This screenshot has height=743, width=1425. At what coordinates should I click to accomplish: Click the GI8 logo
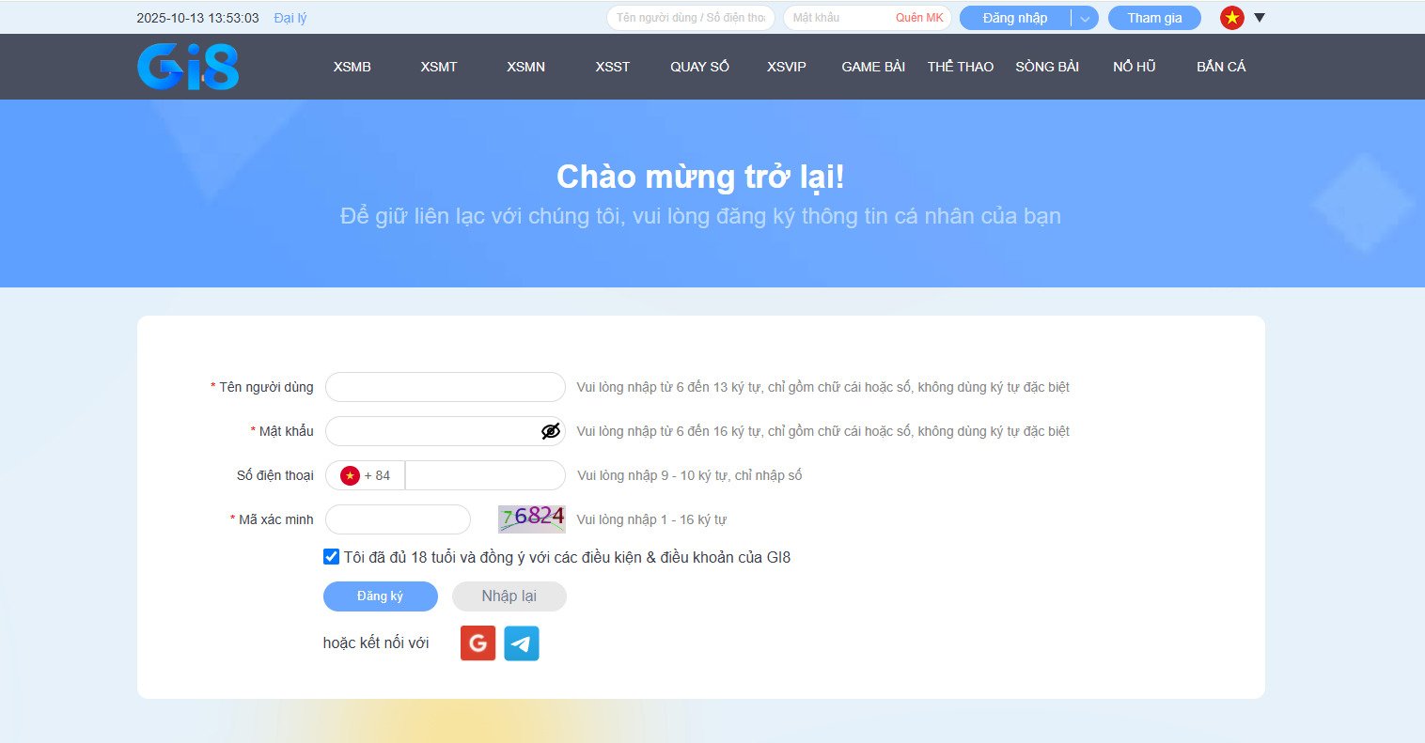tap(188, 67)
